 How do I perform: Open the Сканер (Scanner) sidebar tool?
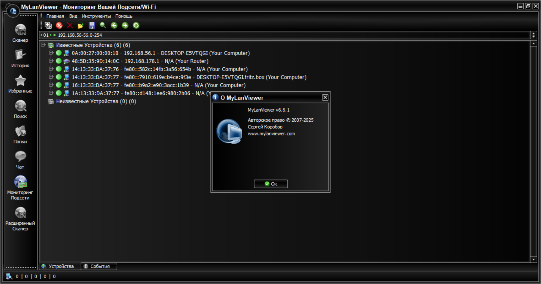click(x=20, y=33)
